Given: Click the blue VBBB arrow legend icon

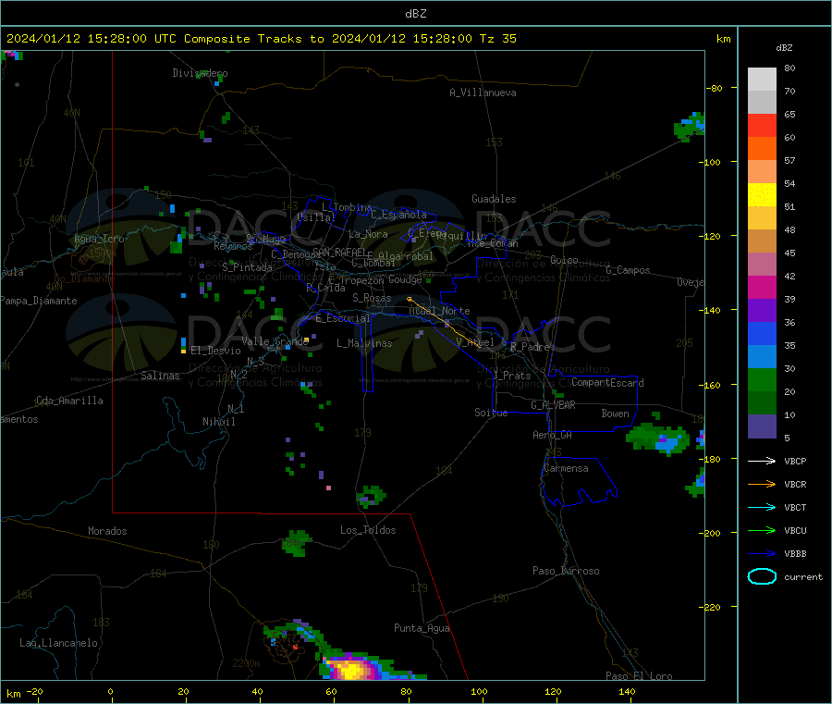Looking at the screenshot, I should click(762, 554).
